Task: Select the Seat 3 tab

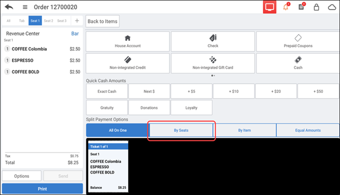Action: coord(62,21)
